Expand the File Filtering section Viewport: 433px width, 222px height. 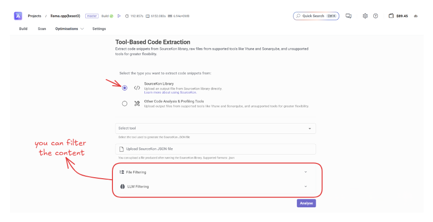click(305, 172)
